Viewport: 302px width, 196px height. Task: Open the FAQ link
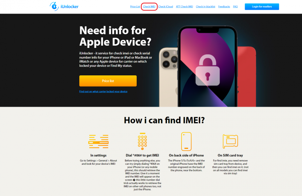pos(235,6)
